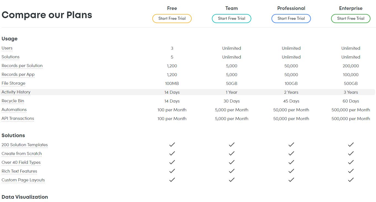Select the Recycle Bin label

point(13,101)
